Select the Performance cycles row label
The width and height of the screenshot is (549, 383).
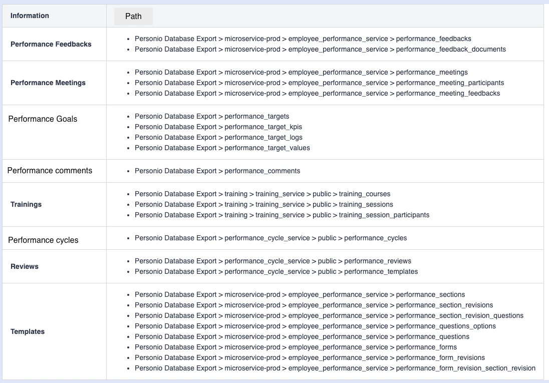[x=43, y=240]
